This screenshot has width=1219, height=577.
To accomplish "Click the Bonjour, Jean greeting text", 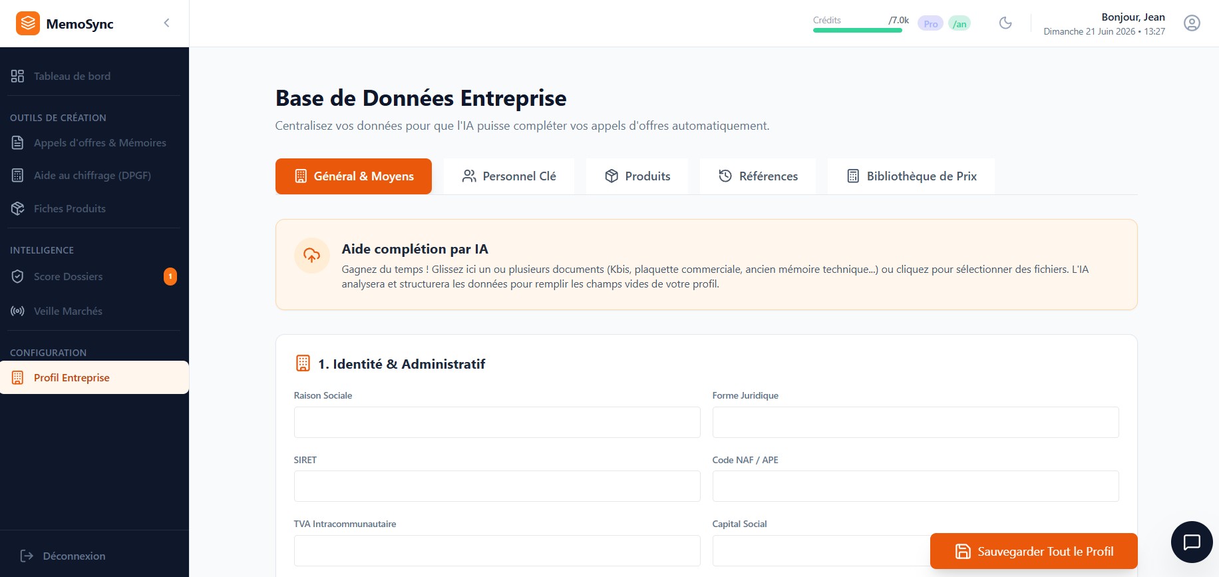I will point(1133,17).
